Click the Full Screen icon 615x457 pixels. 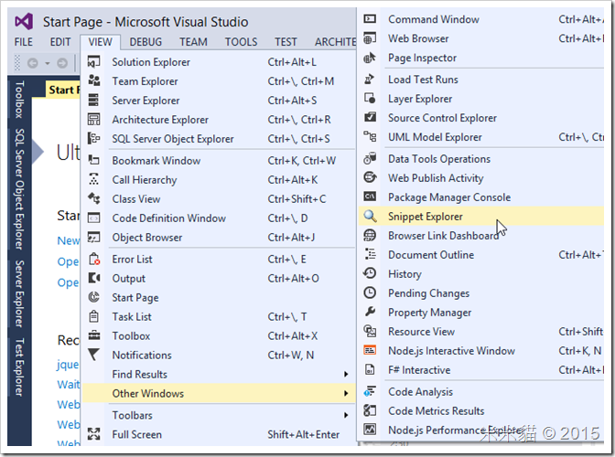click(x=94, y=435)
